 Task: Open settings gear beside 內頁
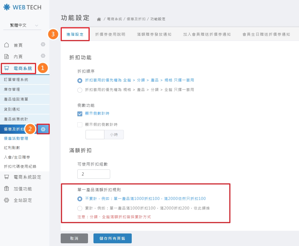(43, 56)
